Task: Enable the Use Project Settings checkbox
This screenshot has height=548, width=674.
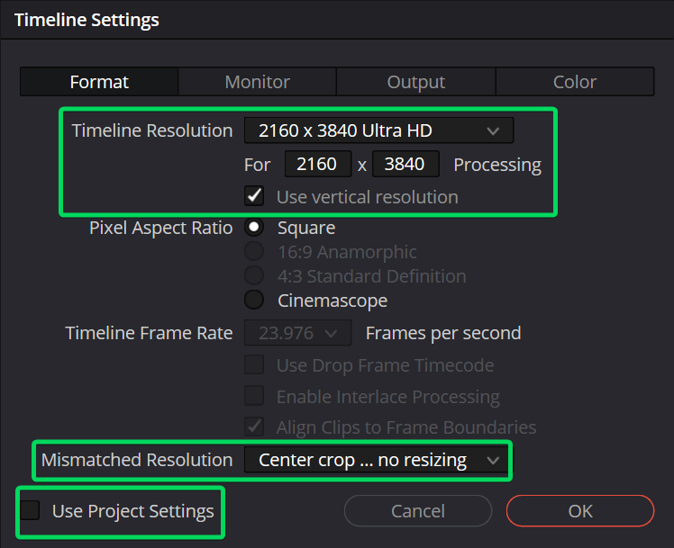Action: click(32, 511)
